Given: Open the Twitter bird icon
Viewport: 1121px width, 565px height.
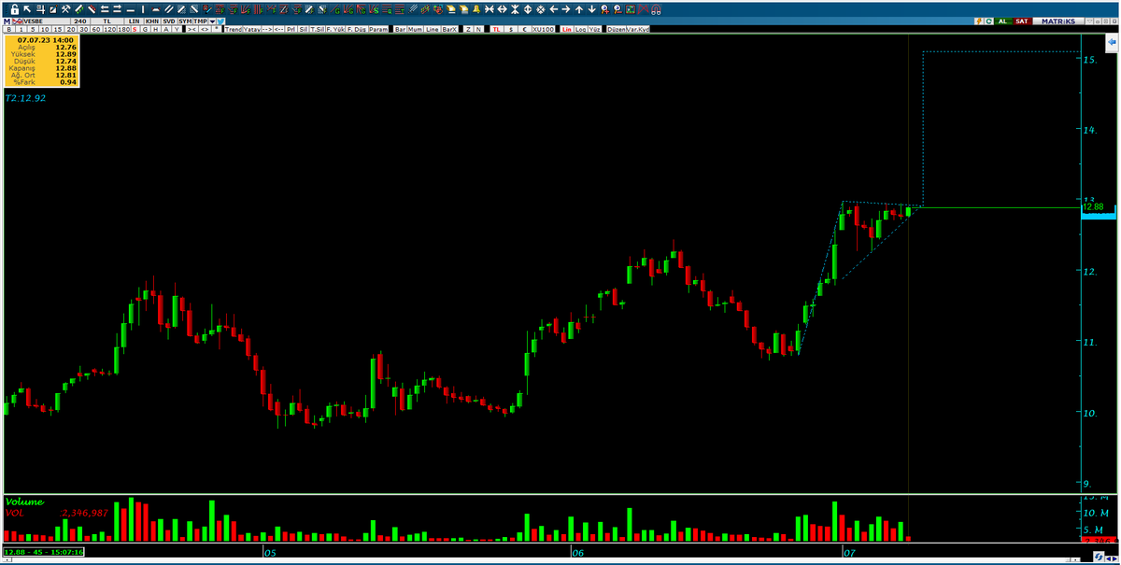Looking at the screenshot, I should (x=220, y=21).
